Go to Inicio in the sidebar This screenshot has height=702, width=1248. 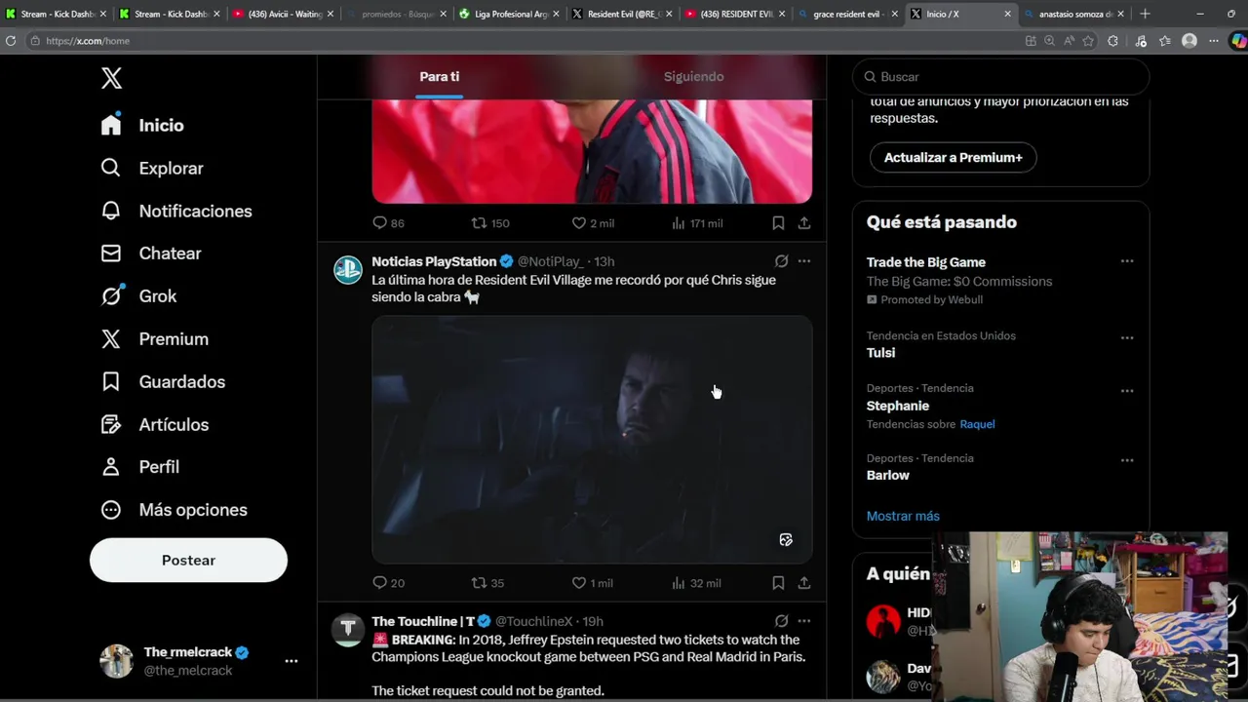tap(142, 125)
